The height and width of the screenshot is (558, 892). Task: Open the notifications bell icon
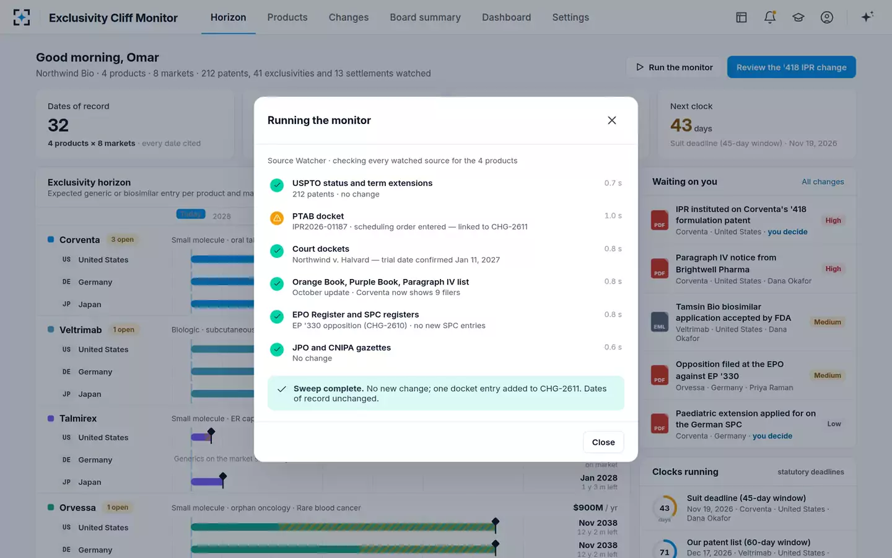(x=770, y=17)
